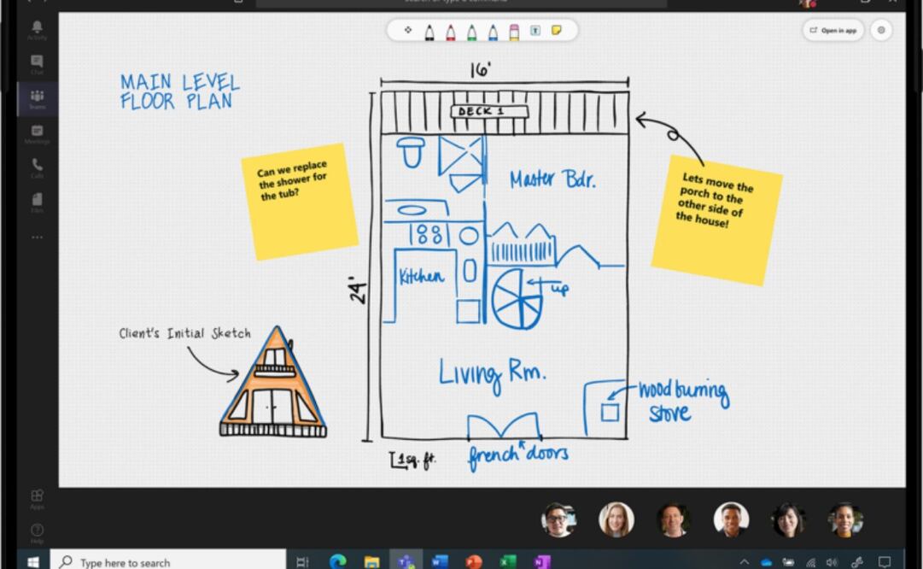This screenshot has height=569, width=923.
Task: Insert a new sticky note from toolbar
Action: point(557,31)
